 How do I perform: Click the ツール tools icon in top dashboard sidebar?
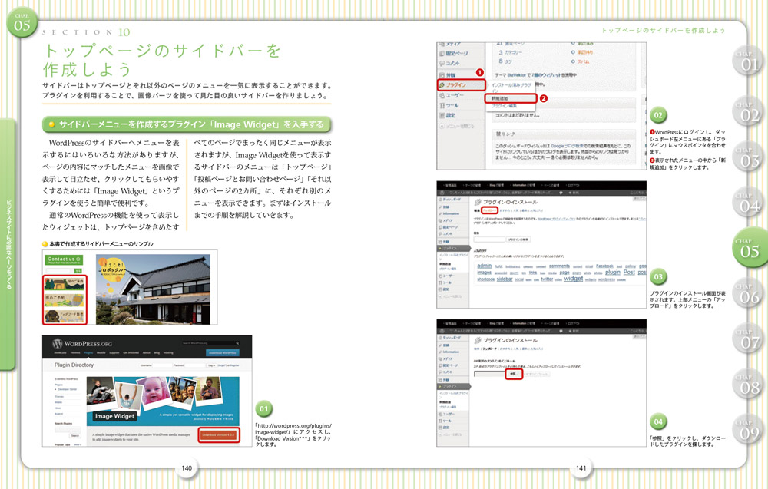coord(442,105)
